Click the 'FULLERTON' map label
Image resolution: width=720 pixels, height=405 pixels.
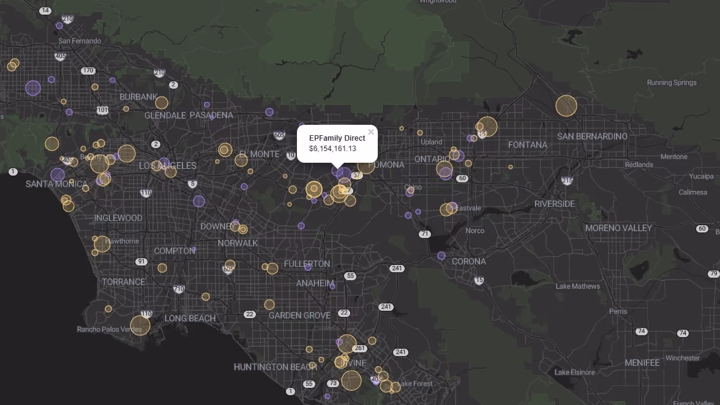[307, 264]
